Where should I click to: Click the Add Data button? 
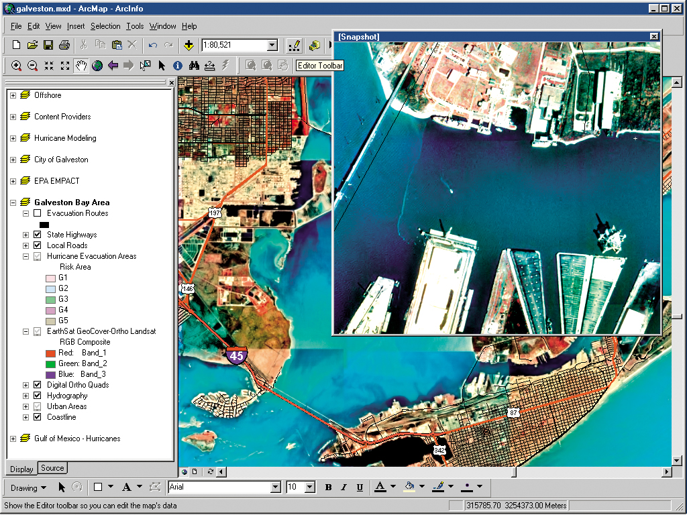189,45
